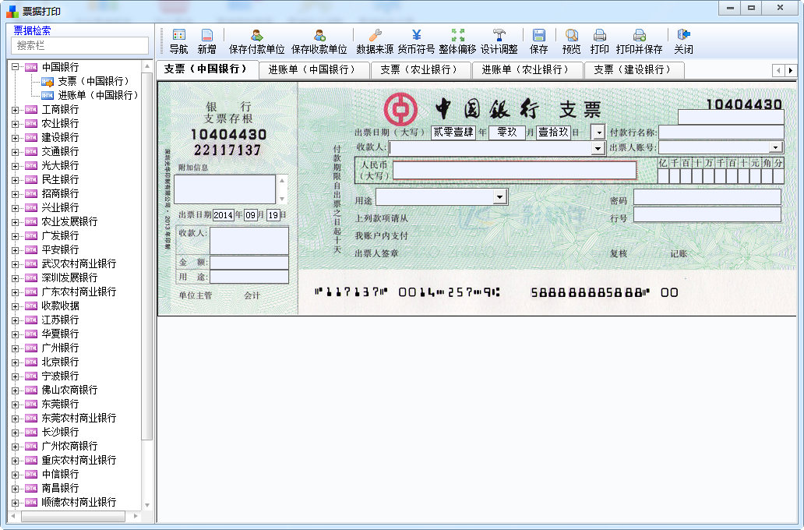Select the 兴业银行 tree item
Screen dimensions: 804x530
(60, 208)
